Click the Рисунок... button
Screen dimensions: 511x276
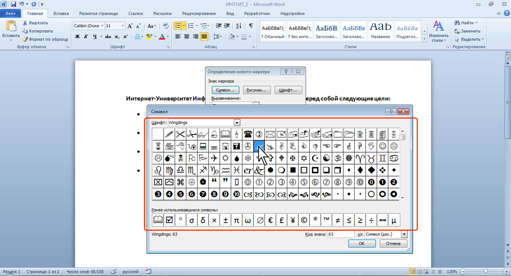pos(257,90)
